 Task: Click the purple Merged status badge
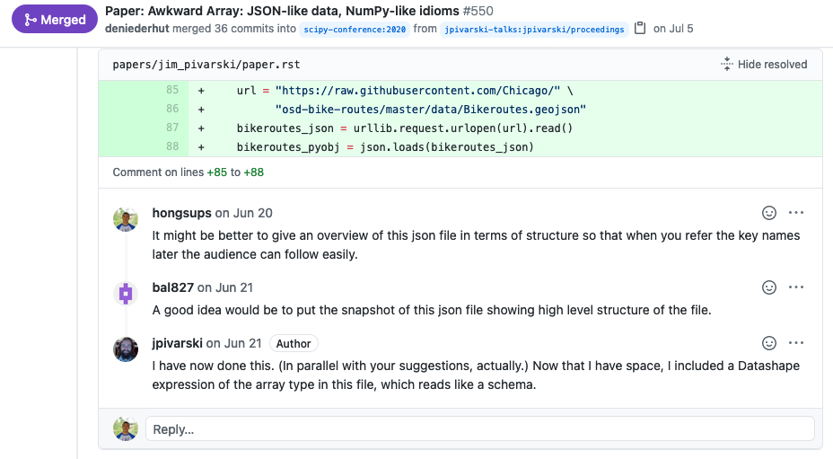(x=55, y=19)
